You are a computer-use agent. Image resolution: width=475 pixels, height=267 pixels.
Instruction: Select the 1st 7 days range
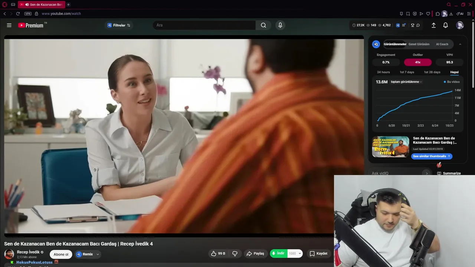pos(407,72)
